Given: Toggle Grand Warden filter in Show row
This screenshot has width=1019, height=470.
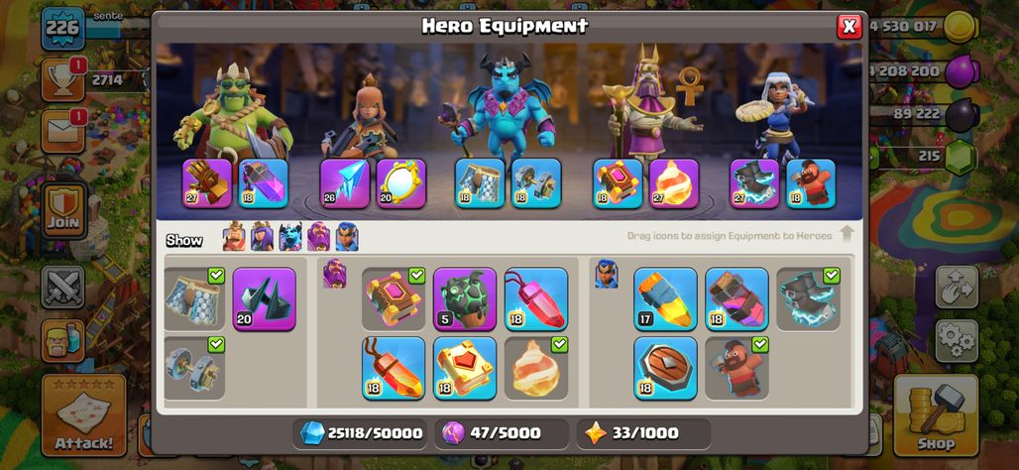Looking at the screenshot, I should pos(318,237).
